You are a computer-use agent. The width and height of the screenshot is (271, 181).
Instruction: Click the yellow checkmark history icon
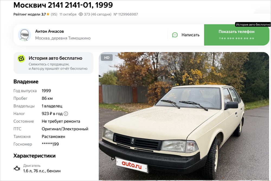[x=21, y=59]
